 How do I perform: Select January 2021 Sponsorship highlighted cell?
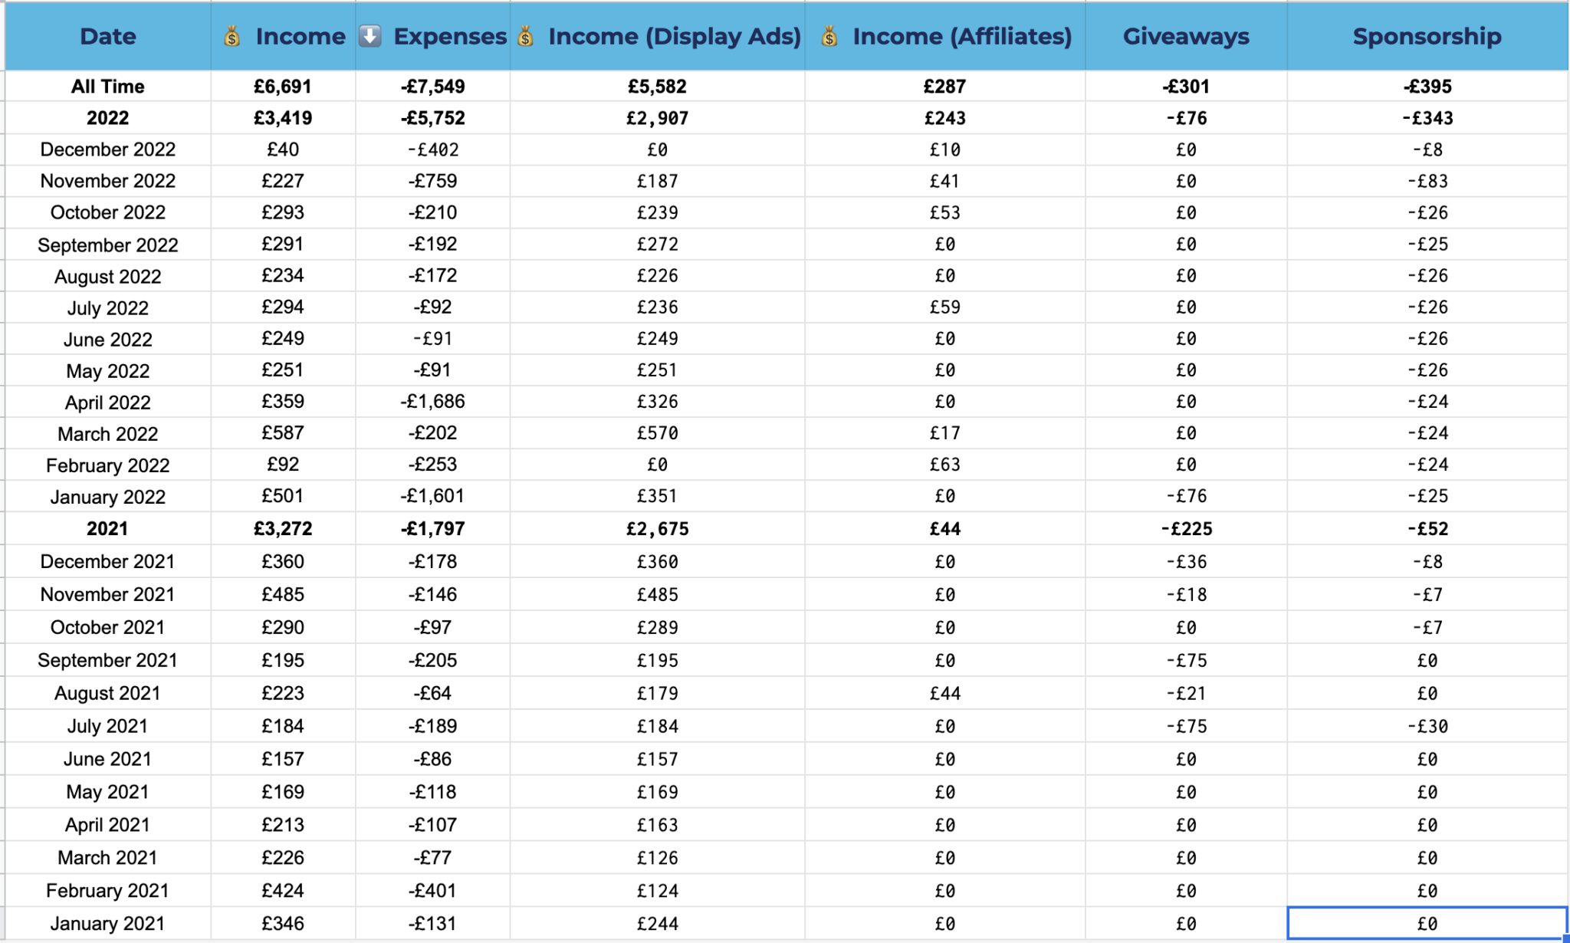1427,924
